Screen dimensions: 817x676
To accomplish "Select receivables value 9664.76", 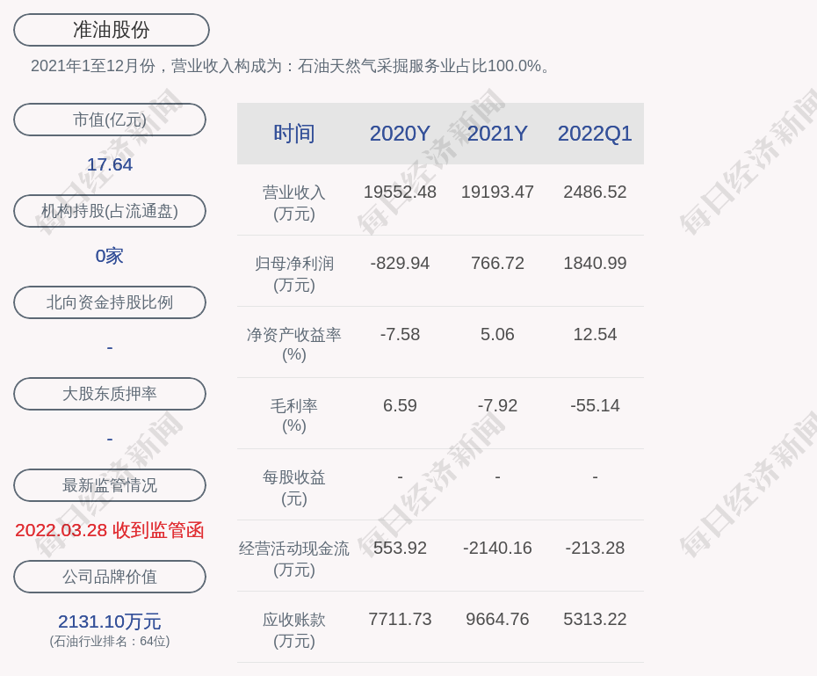I will point(497,619).
